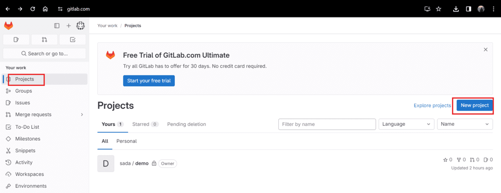Start your free trial button
501x193 pixels.
coord(149,81)
